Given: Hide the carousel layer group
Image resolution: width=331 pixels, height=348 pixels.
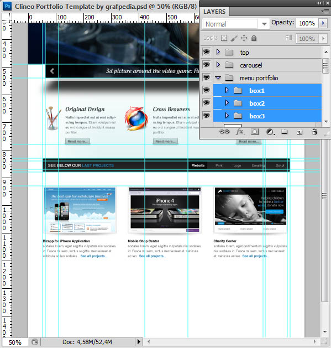Looking at the screenshot, I should tap(207, 65).
